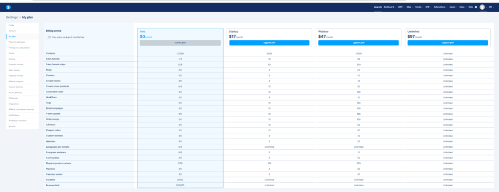The image size is (499, 192).
Task: Upgrade to the Startup plan
Action: 269,43
